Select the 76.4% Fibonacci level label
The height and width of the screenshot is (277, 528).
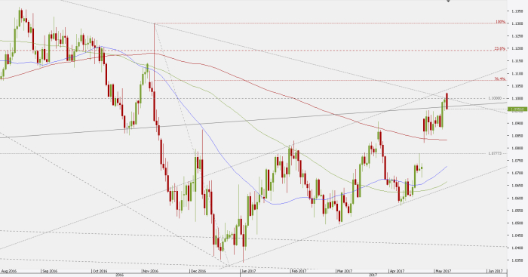pyautogui.click(x=500, y=78)
